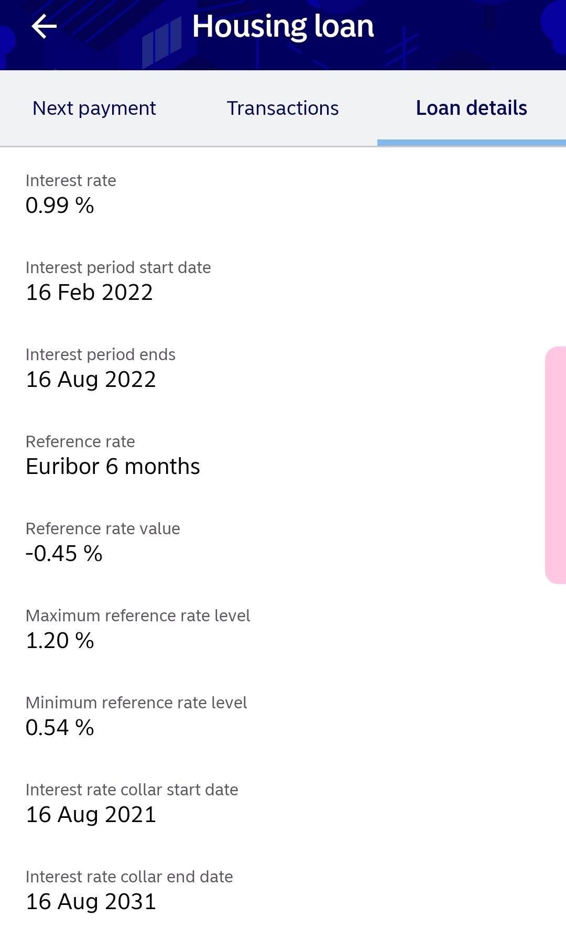Image resolution: width=566 pixels, height=939 pixels.
Task: Tap the -0.45 % reference rate value
Action: 64,554
